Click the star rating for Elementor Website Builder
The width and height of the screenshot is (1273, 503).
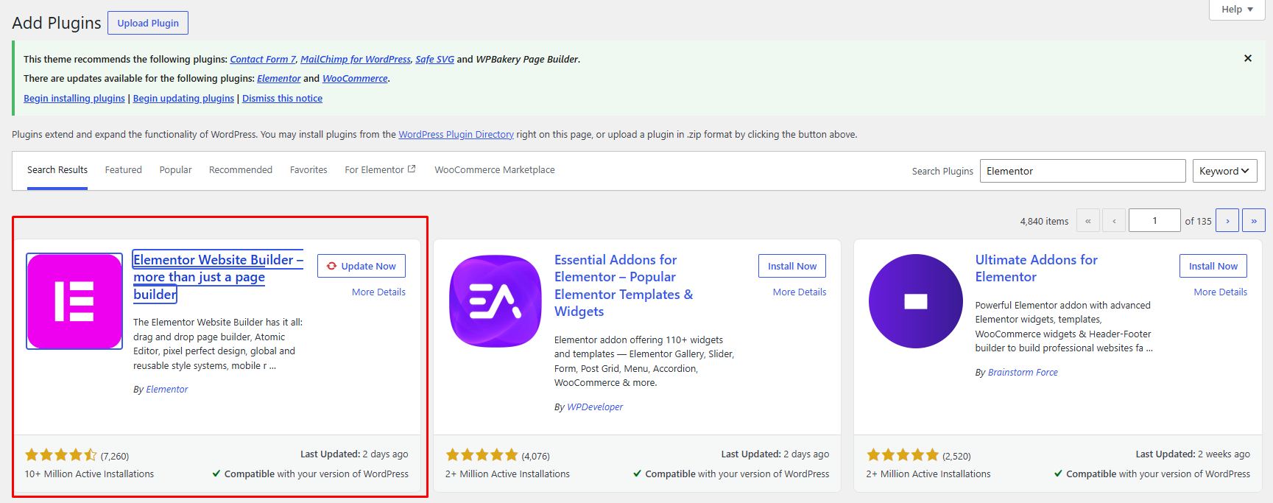[x=61, y=455]
